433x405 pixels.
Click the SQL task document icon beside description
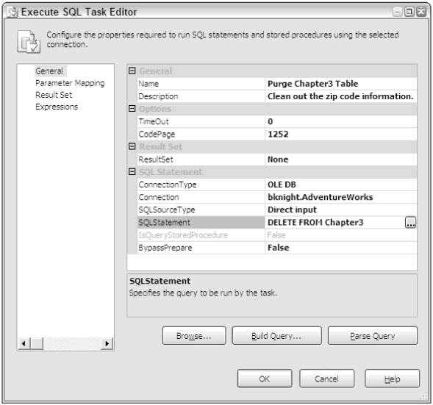point(29,41)
